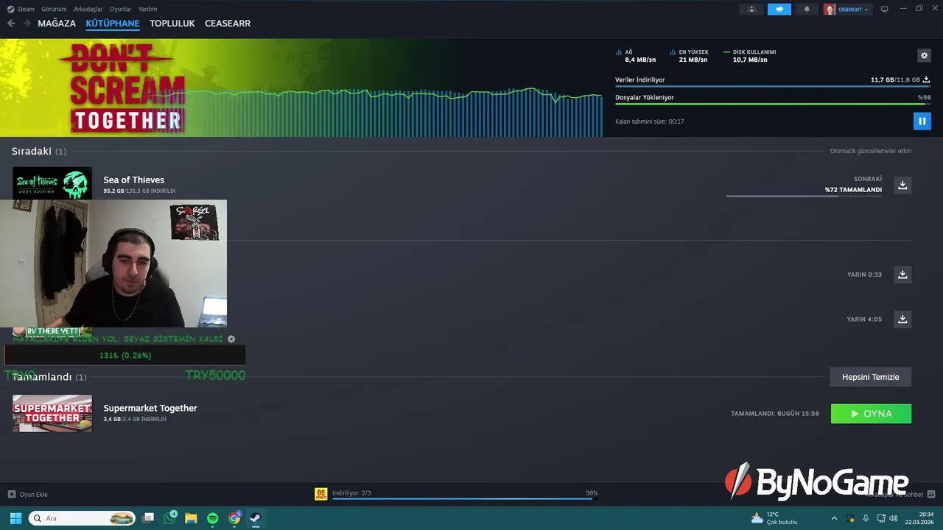The width and height of the screenshot is (943, 530).
Task: Show hidden system tray icons
Action: pyautogui.click(x=834, y=518)
